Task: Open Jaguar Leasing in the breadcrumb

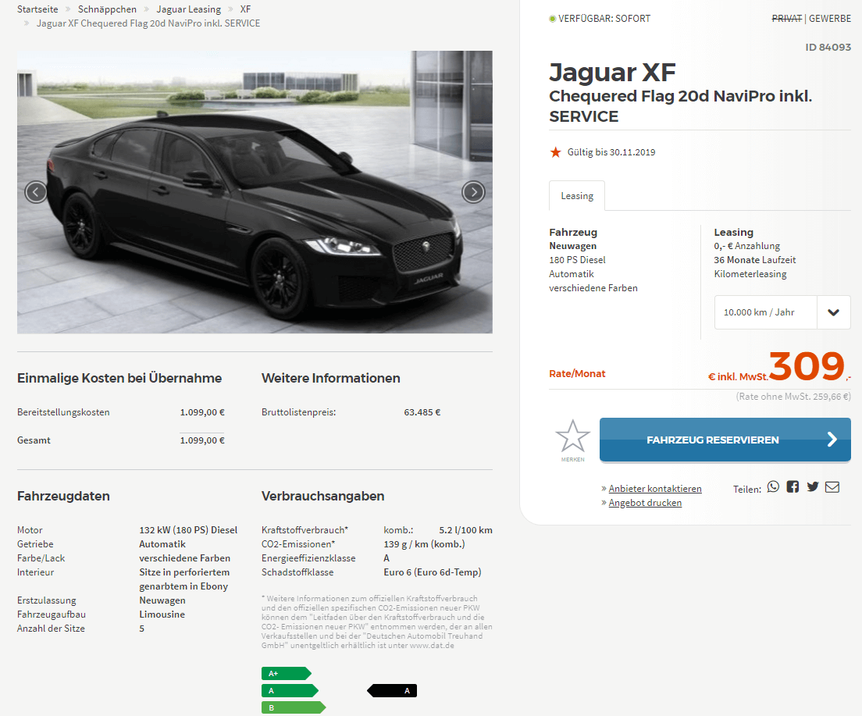Action: [x=189, y=9]
